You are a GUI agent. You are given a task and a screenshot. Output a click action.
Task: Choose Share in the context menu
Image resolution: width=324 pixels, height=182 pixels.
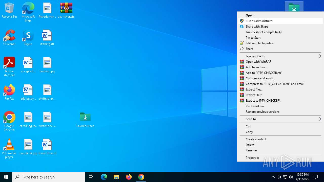tap(280, 49)
